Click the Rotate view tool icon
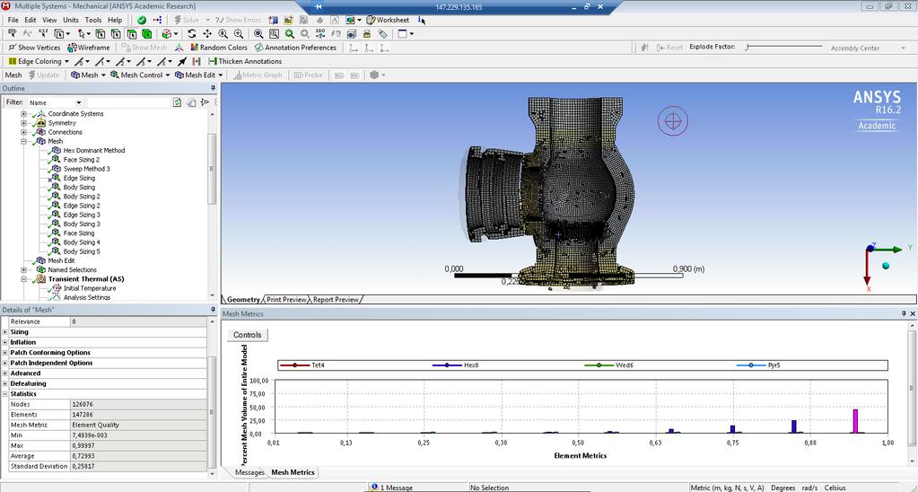 click(x=191, y=33)
